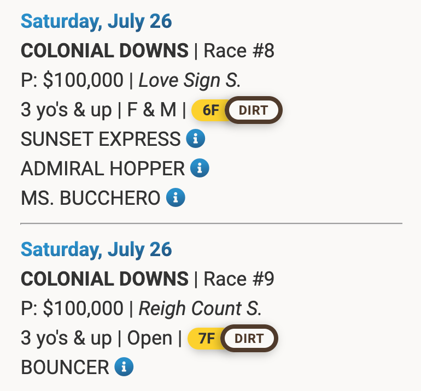Click COLONIAL DOWNS heading for Race #8

point(104,51)
